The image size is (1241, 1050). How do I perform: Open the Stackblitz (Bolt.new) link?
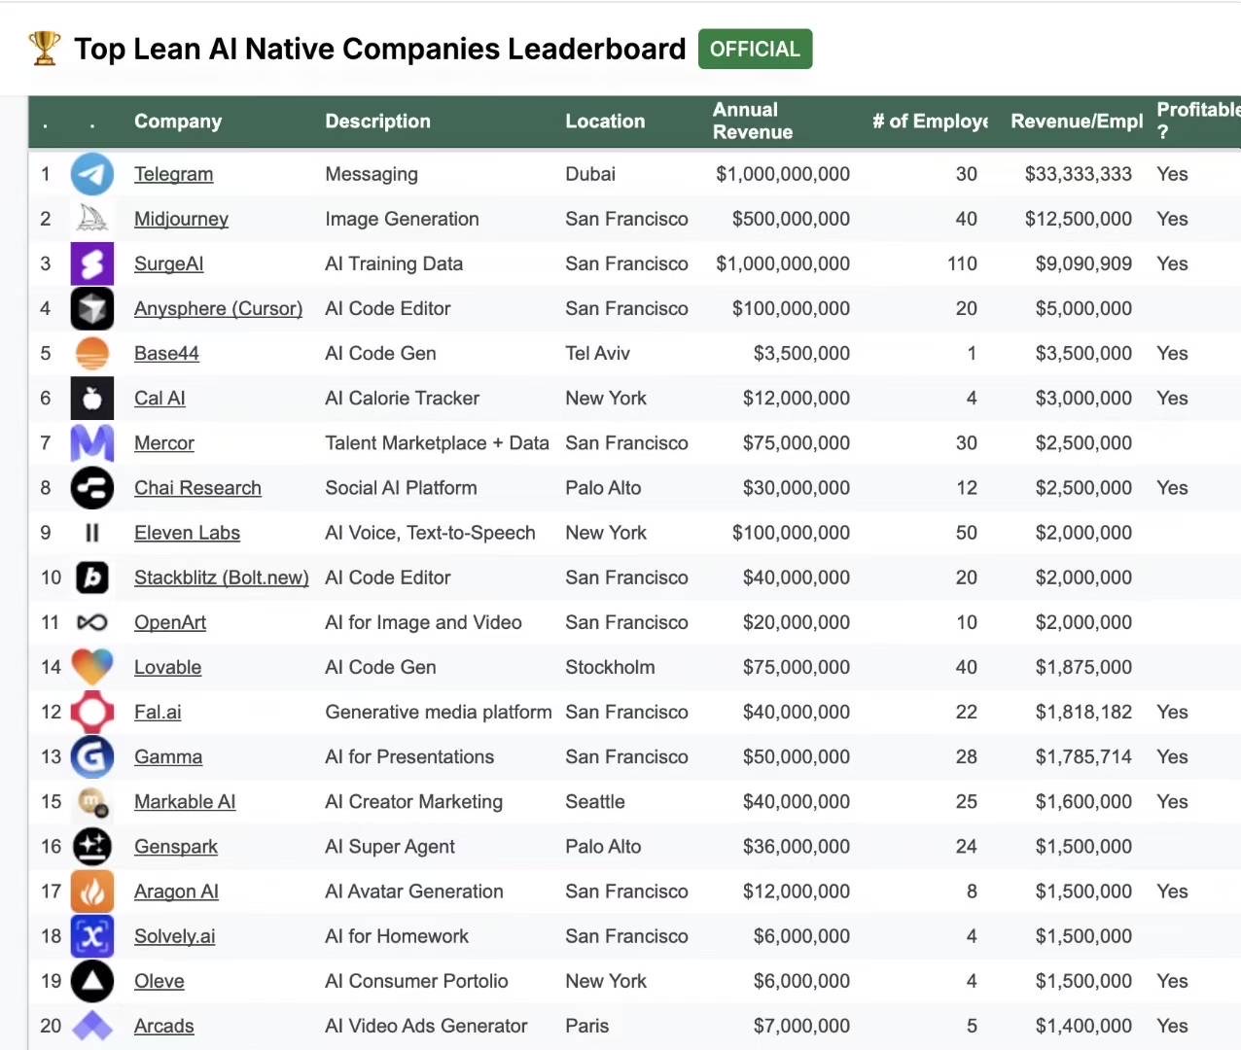(222, 577)
